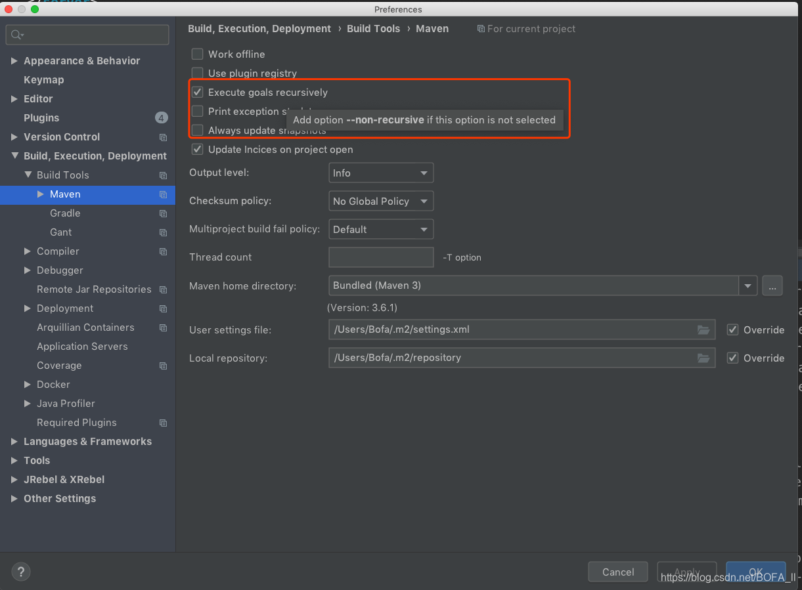
Task: Click project-level icon beside Gradle
Action: pos(163,213)
